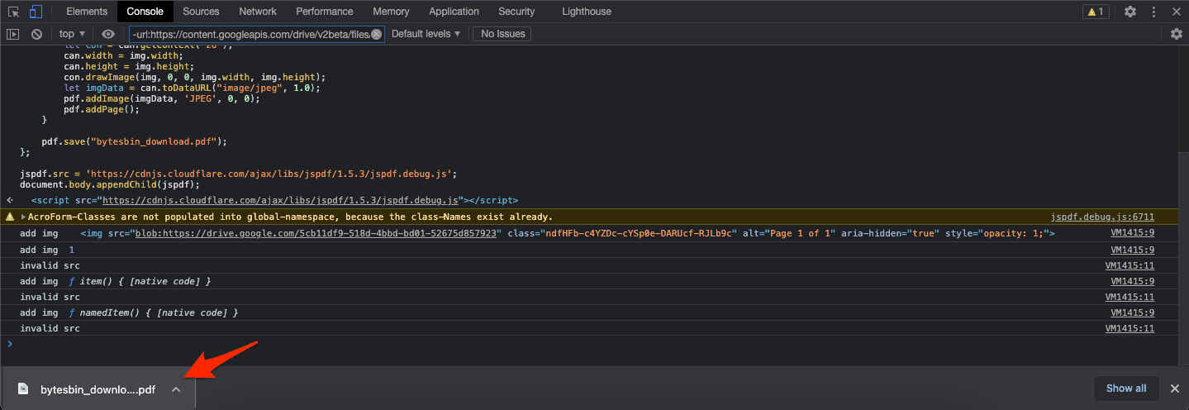Show the console sidebar panel
Viewport: 1189px width, 410px height.
12,34
